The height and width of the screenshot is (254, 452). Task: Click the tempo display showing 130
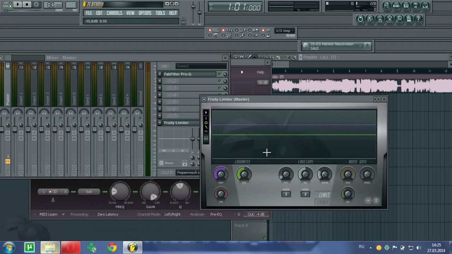53,5
